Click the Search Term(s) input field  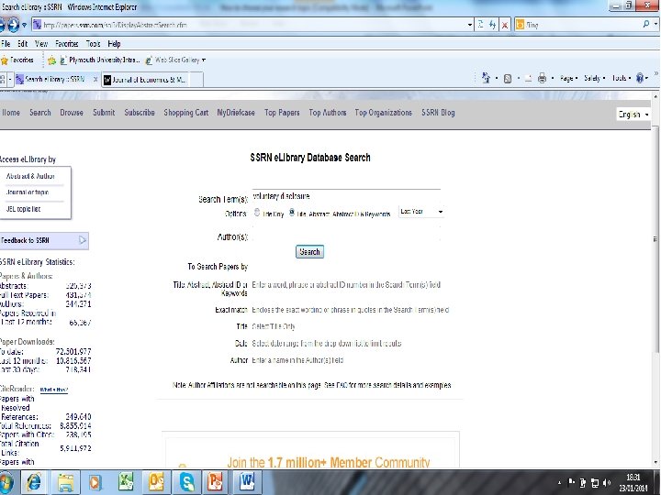click(346, 196)
